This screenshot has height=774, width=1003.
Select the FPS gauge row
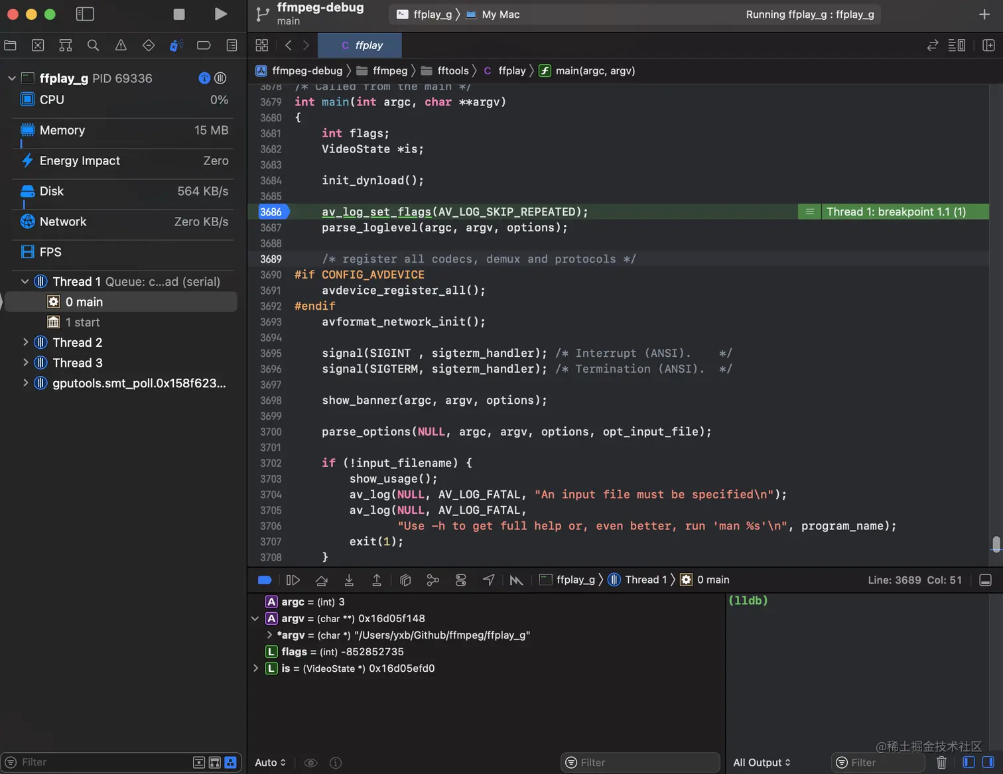coord(123,252)
